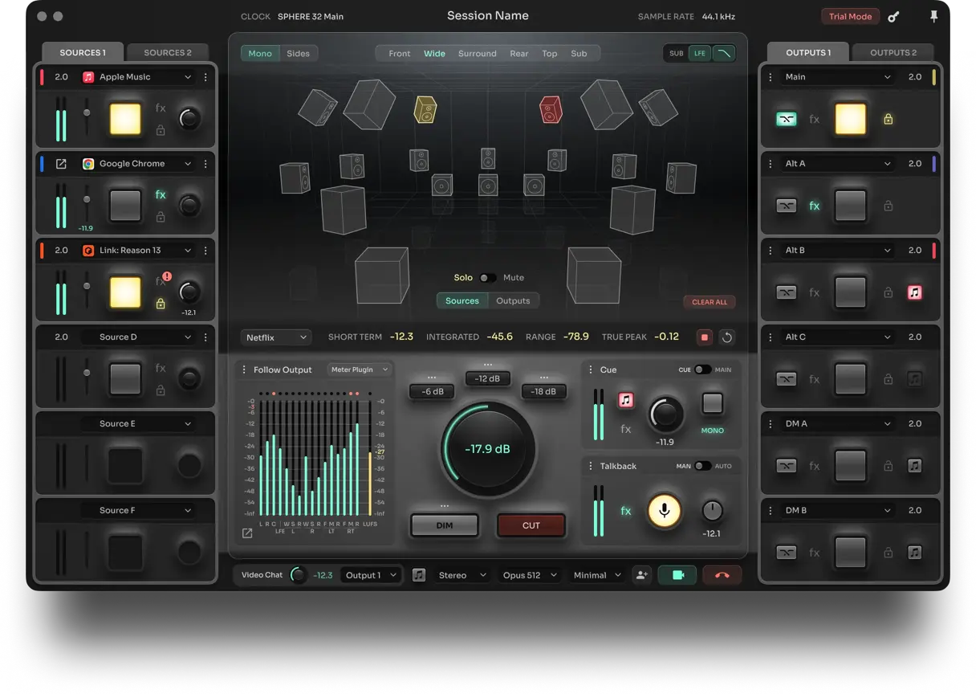The height and width of the screenshot is (694, 976).
Task: Click the hang-up icon in the Video Chat bar
Action: pyautogui.click(x=721, y=575)
